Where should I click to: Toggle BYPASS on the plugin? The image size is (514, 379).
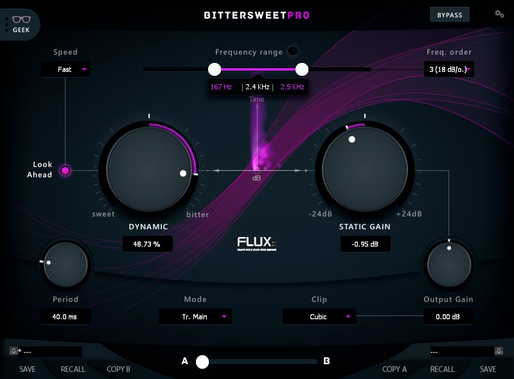(449, 14)
